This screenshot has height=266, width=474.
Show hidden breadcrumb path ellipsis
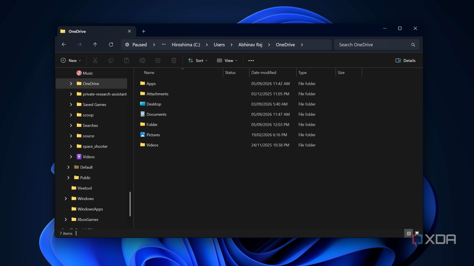click(164, 44)
